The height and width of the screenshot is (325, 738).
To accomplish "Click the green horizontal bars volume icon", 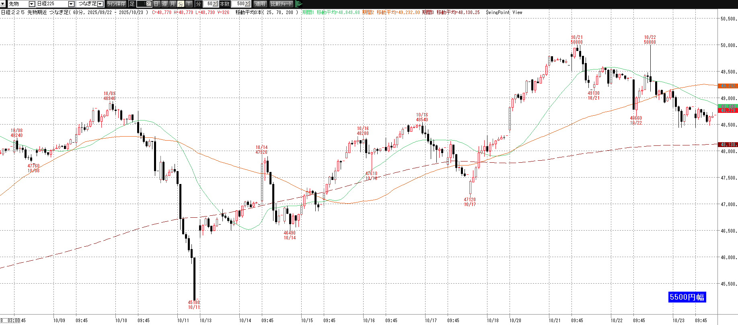I will 298,4.
